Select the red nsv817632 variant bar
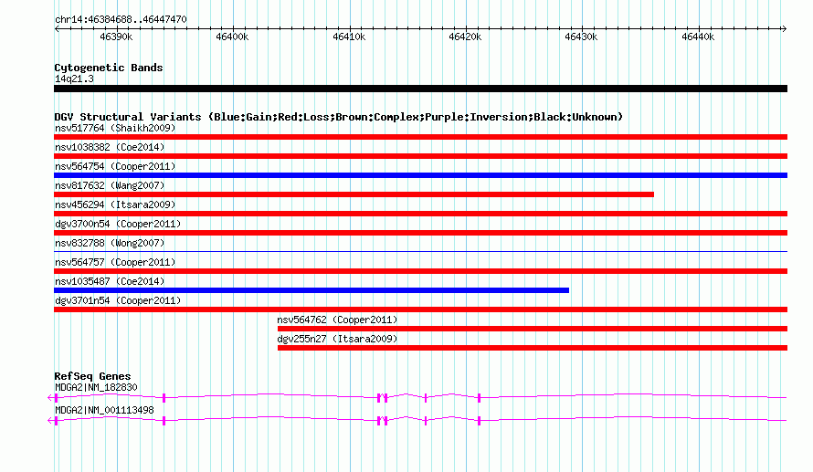Screen dimensions: 813x472 (354, 194)
